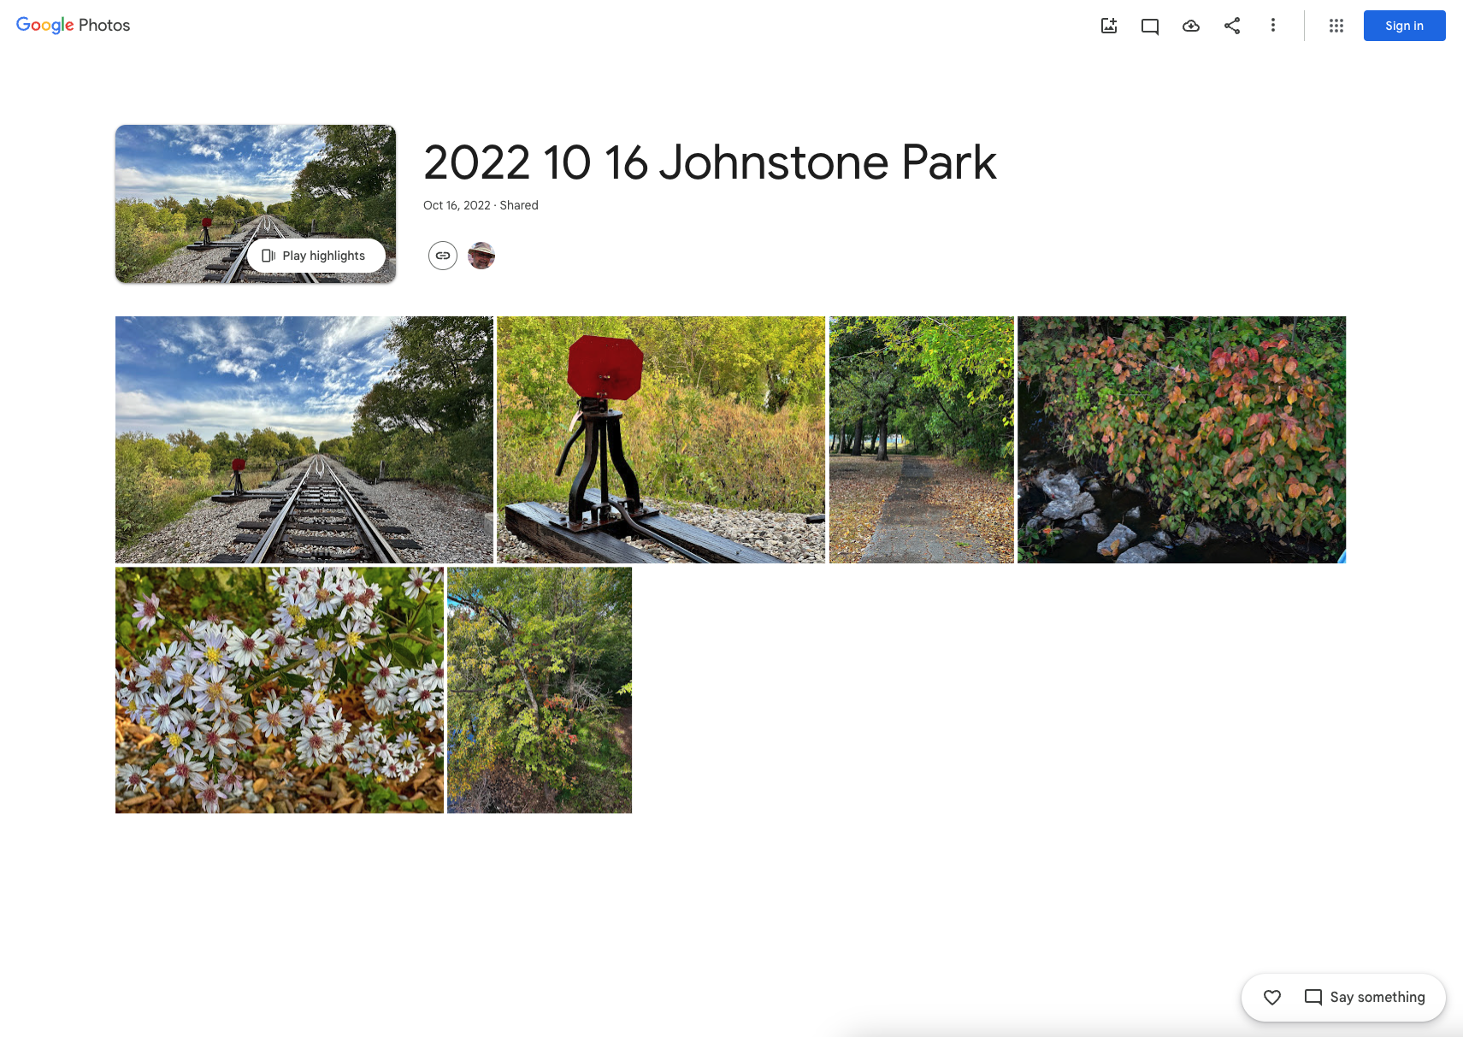Open the three-dot more options menu
Image resolution: width=1463 pixels, height=1037 pixels.
click(1273, 26)
